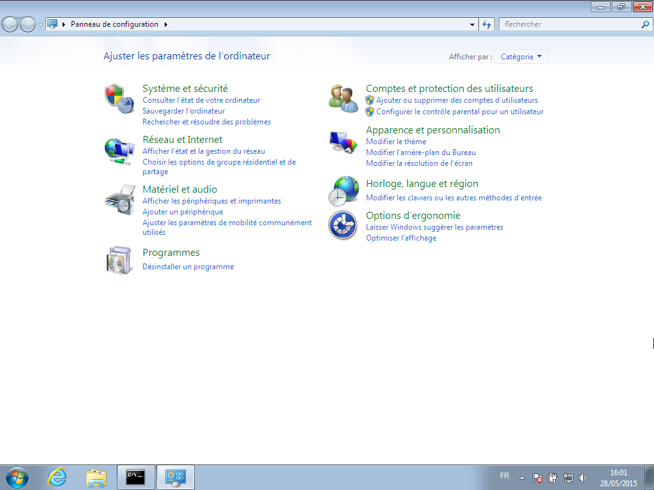Open the user accounts people icon

click(x=343, y=98)
